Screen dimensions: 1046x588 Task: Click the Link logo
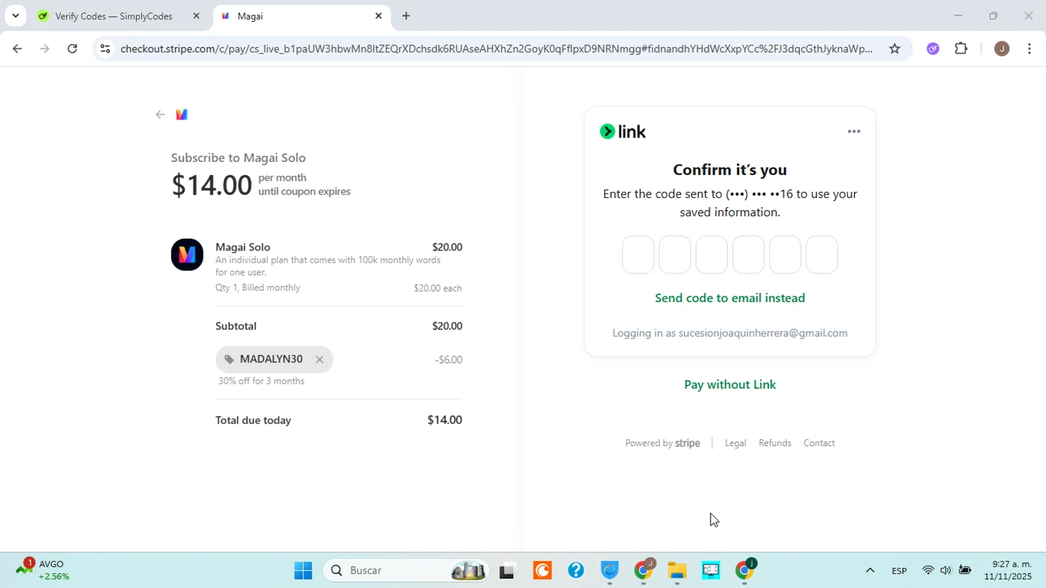623,132
